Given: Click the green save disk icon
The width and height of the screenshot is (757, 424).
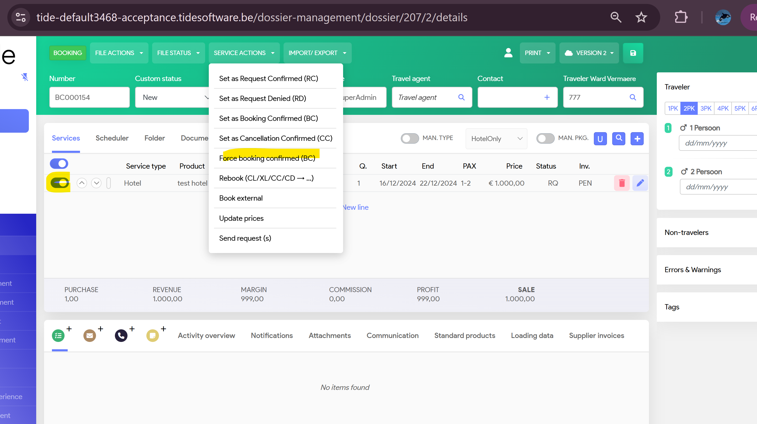Looking at the screenshot, I should tap(633, 53).
